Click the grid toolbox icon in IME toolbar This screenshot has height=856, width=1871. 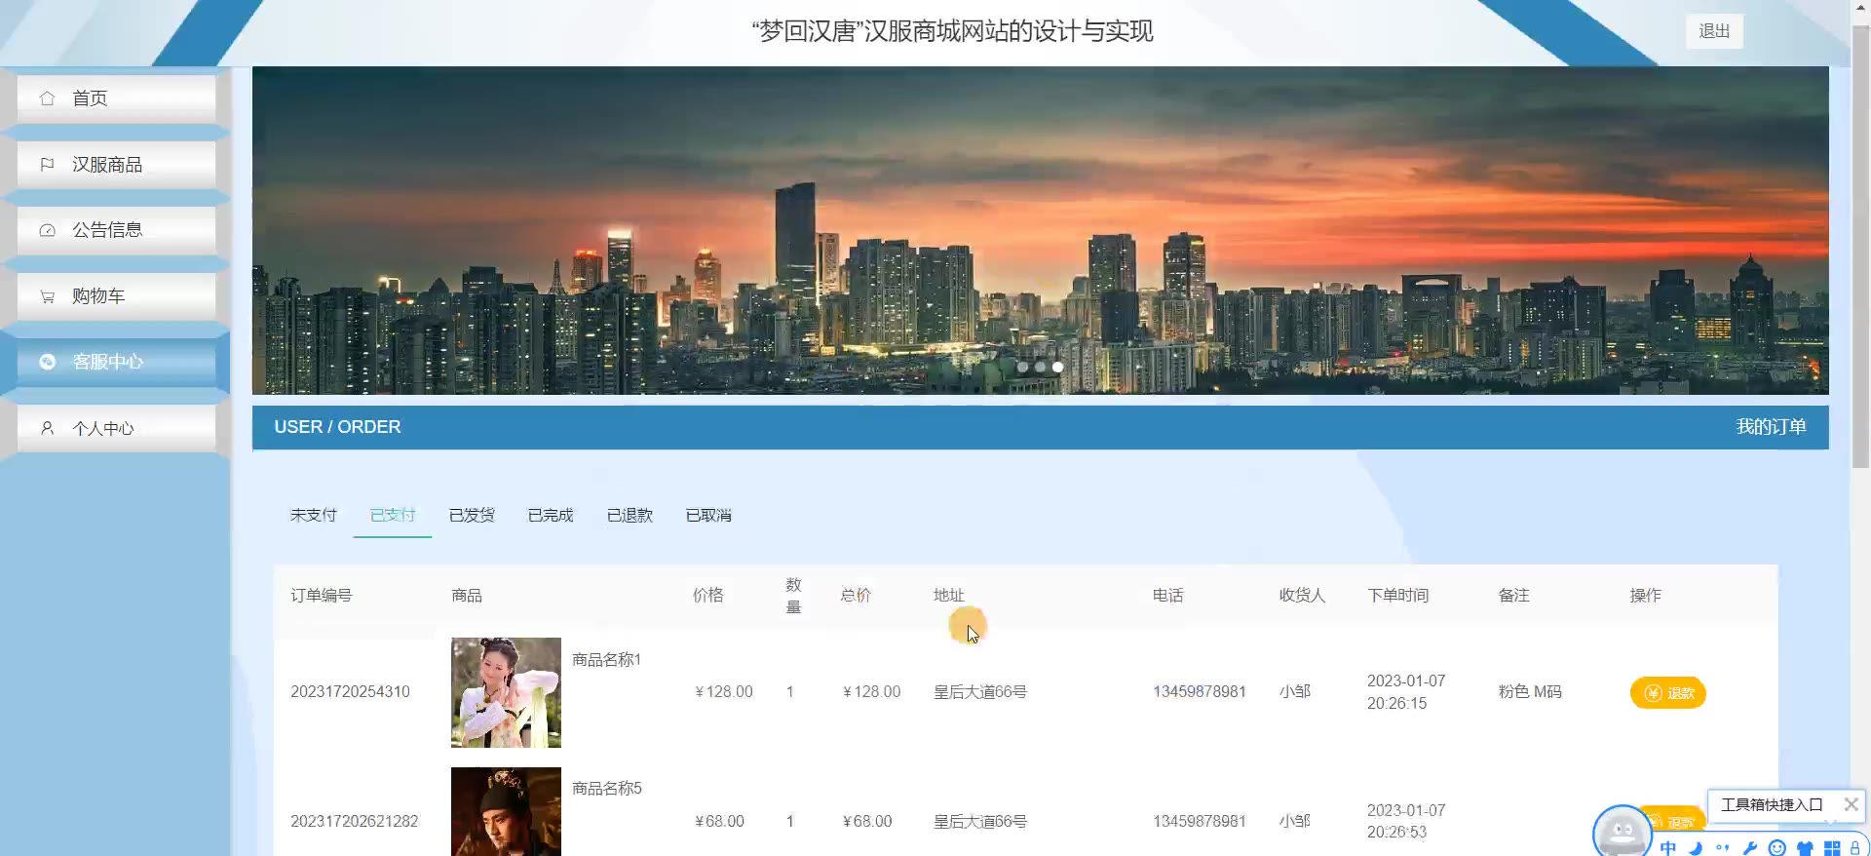click(x=1832, y=847)
